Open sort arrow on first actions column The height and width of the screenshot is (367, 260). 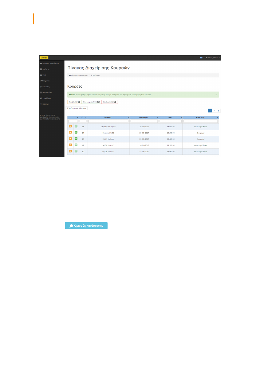(78, 117)
